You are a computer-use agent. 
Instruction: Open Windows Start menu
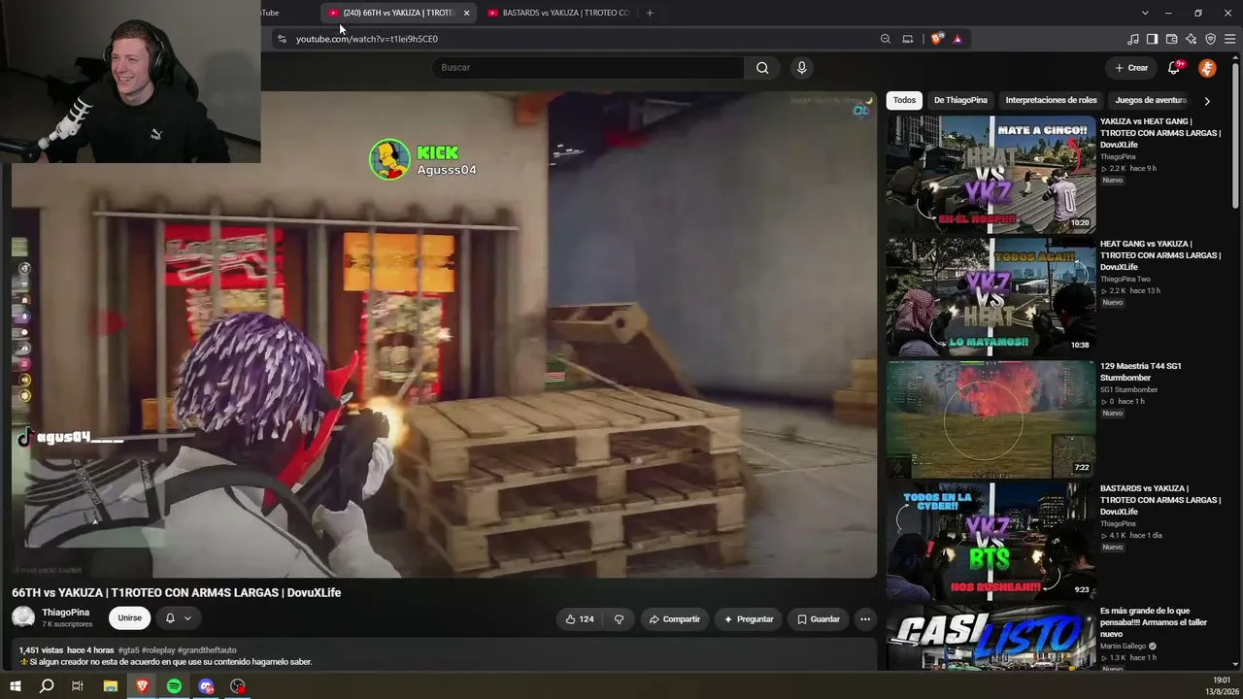[16, 686]
